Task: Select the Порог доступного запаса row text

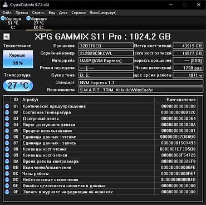Action: 49,125
